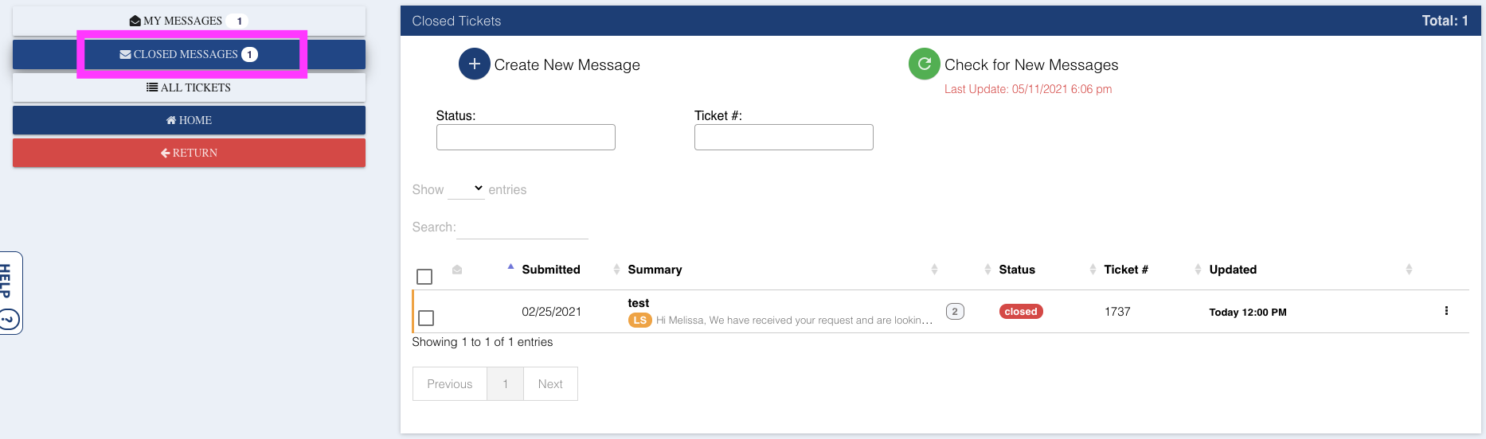Click the red Return button

(189, 153)
